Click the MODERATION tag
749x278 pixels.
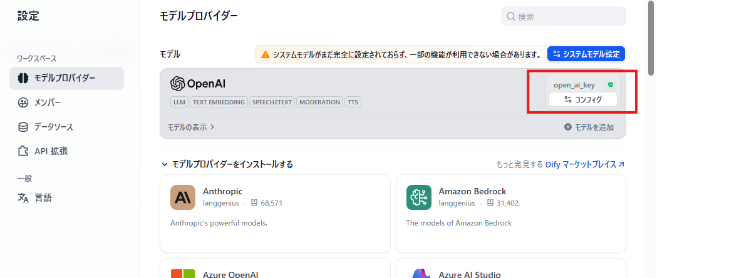pyautogui.click(x=319, y=102)
